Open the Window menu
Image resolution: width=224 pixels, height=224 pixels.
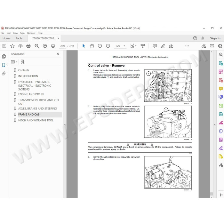pos(31,33)
